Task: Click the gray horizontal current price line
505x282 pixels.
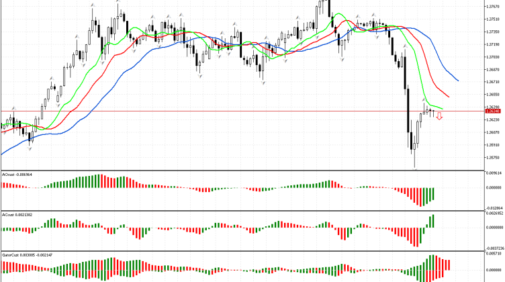Action: pyautogui.click(x=201, y=110)
